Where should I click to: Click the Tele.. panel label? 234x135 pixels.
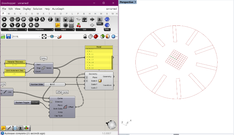[107, 29]
